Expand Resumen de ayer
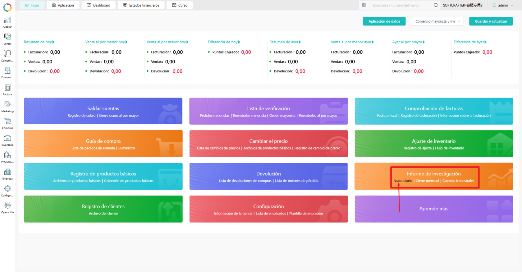The height and width of the screenshot is (272, 522). (285, 42)
